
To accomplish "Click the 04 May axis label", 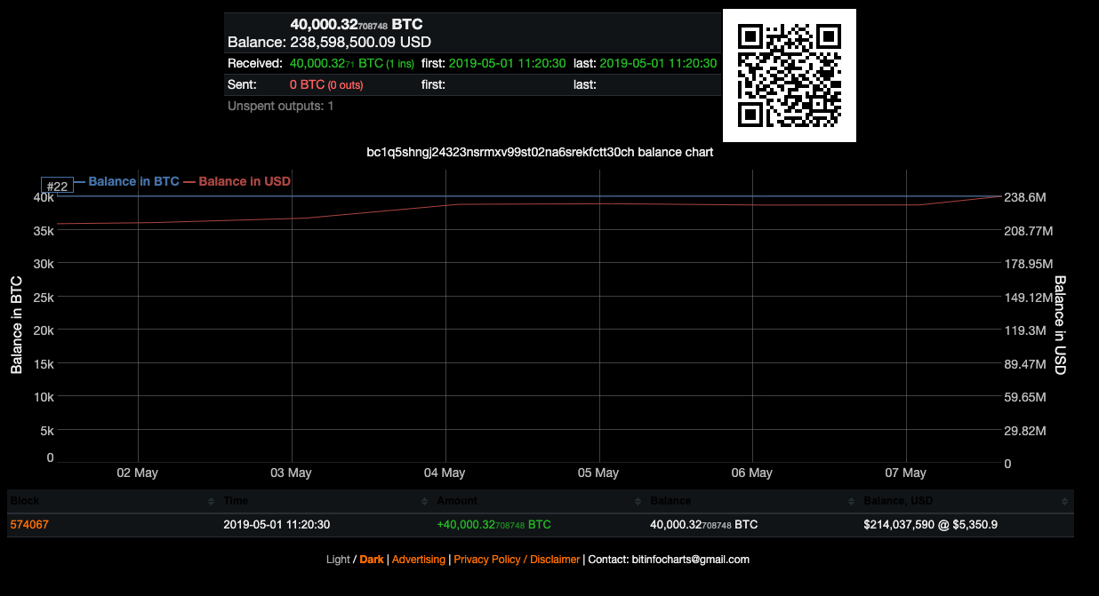I will pos(445,473).
